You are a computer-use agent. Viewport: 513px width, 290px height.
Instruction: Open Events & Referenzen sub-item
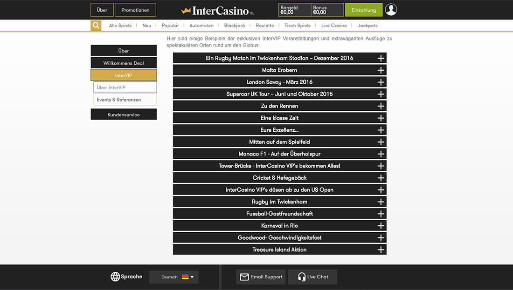pyautogui.click(x=125, y=100)
